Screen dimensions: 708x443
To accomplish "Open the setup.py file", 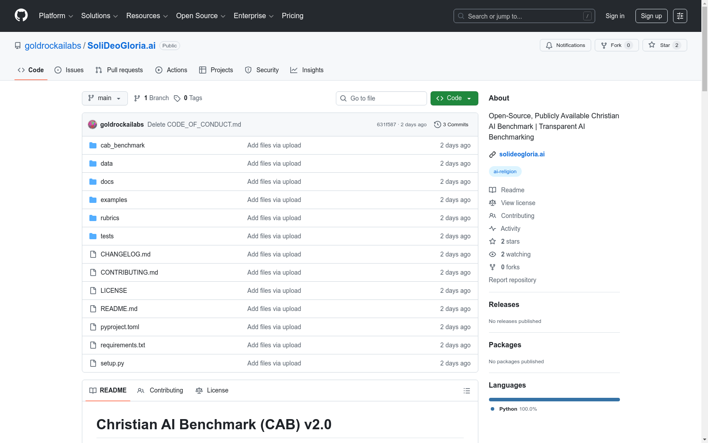I will 112,363.
